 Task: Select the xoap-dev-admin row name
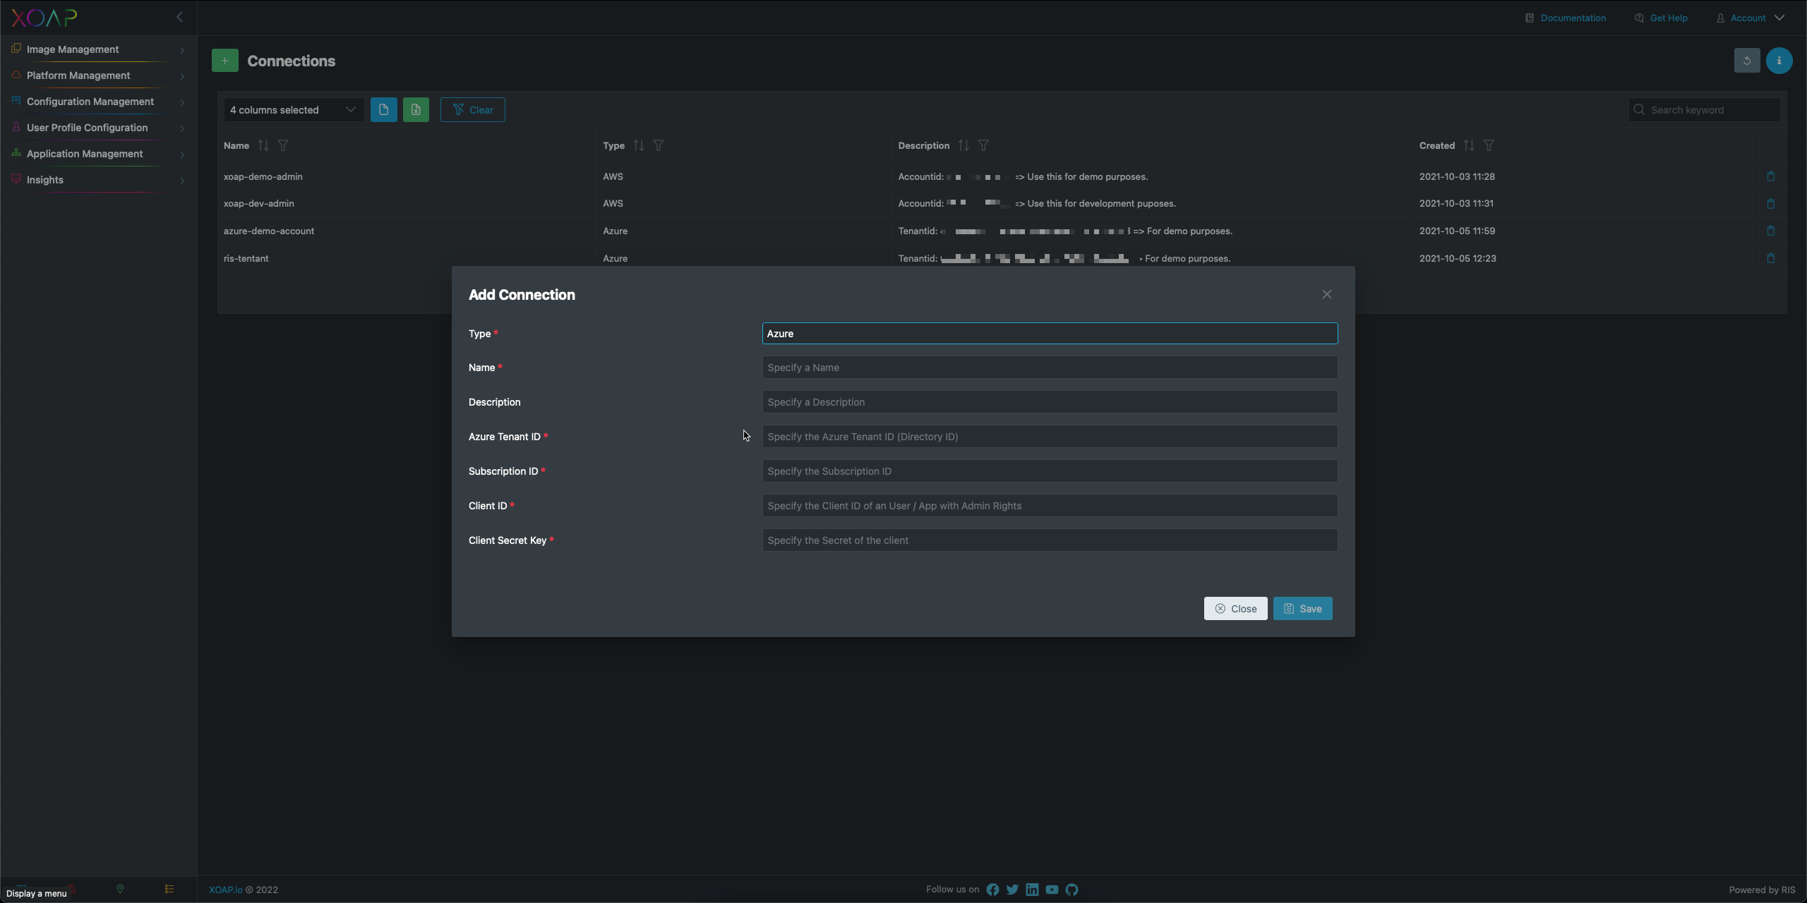(x=259, y=203)
